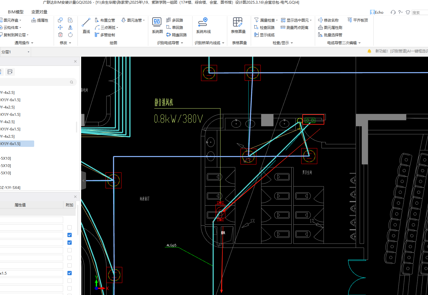This screenshot has height=295, width=428.
Task: Click 平齐板顶 align to slab top
Action: 358,20
